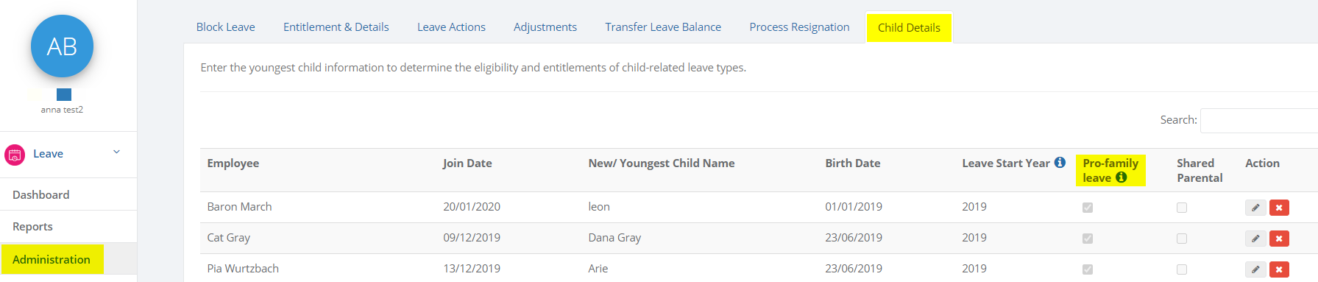Viewport: 1318px width, 282px height.
Task: Edit Pia Wurtzbach's child details
Action: (1255, 269)
